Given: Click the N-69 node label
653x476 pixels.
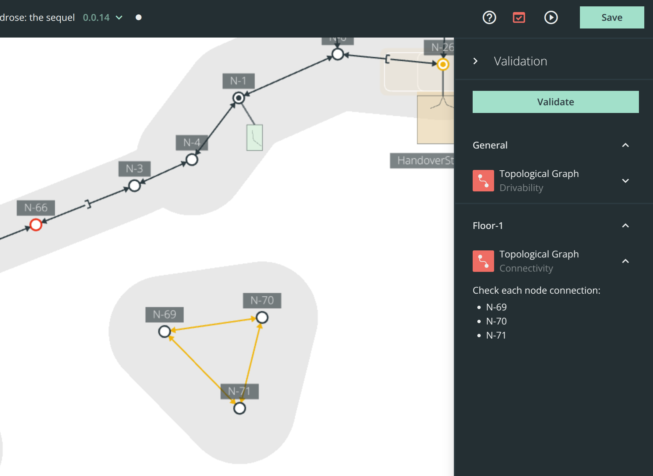Looking at the screenshot, I should point(164,314).
